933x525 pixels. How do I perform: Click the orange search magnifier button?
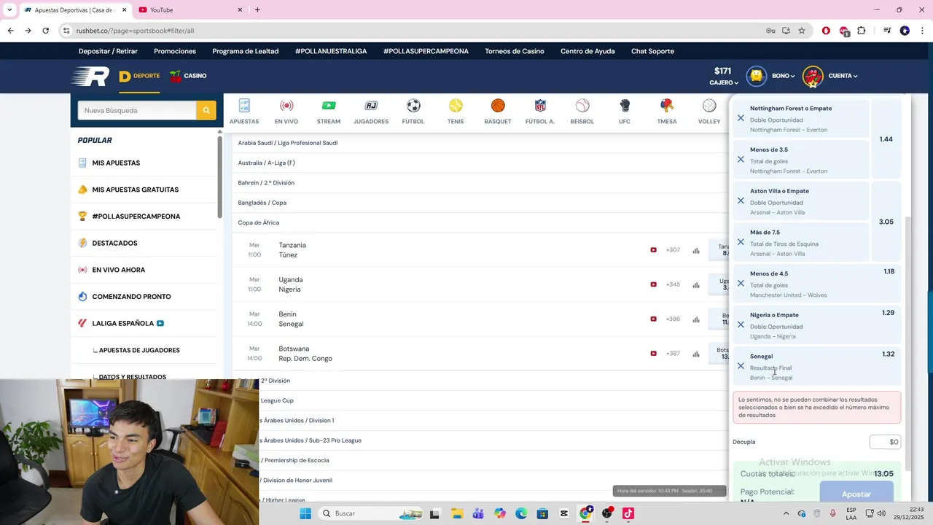(206, 110)
